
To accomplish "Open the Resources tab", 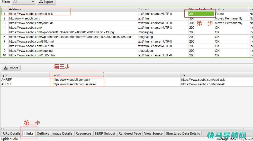I will (x=83, y=133).
